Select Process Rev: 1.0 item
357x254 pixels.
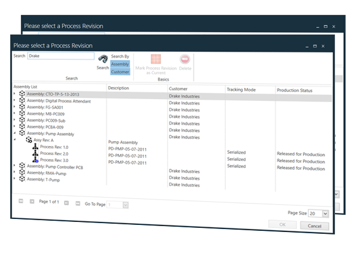[x=54, y=147]
